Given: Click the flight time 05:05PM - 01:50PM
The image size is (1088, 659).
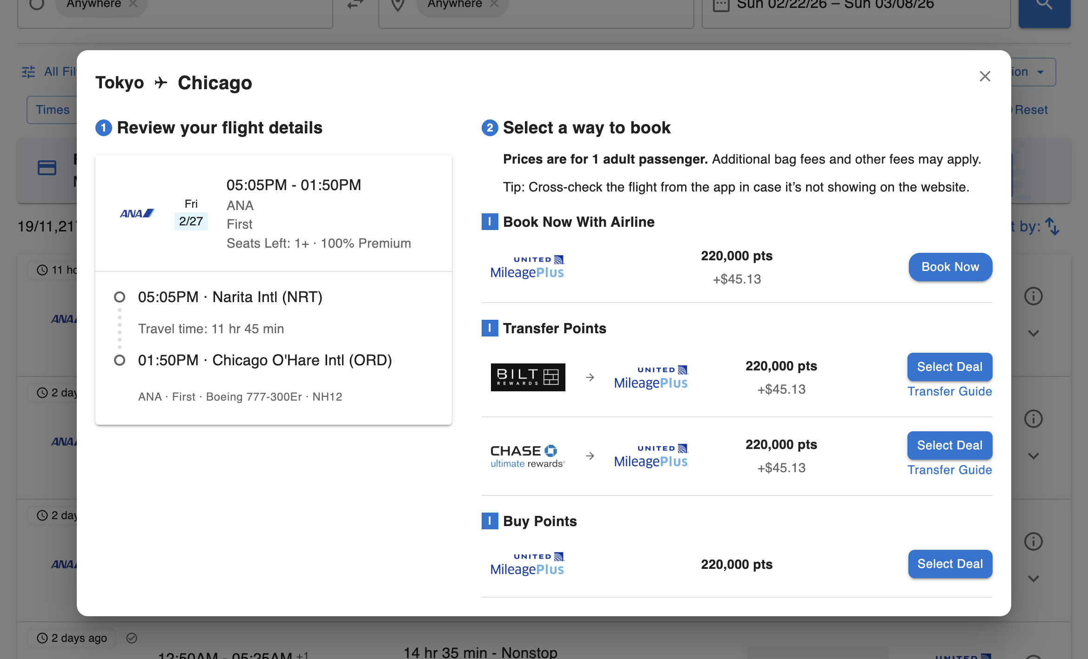Looking at the screenshot, I should click(x=294, y=185).
